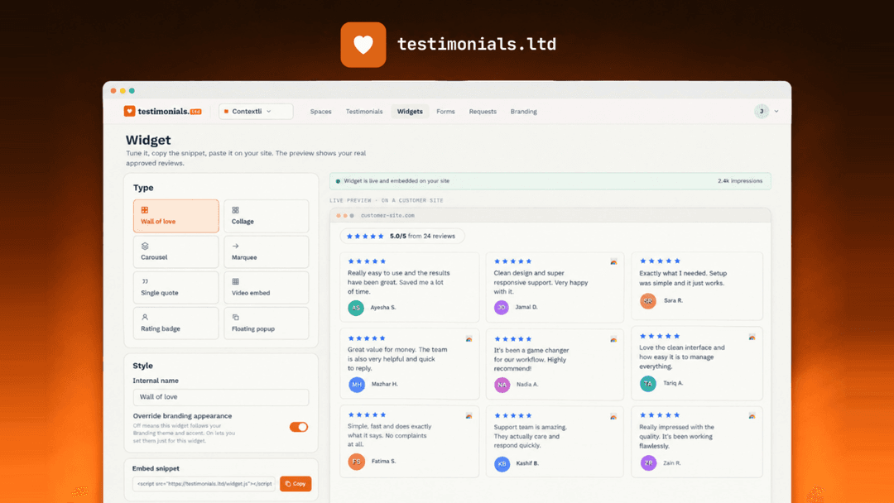Choose the Rating badge widget type

[x=175, y=323]
